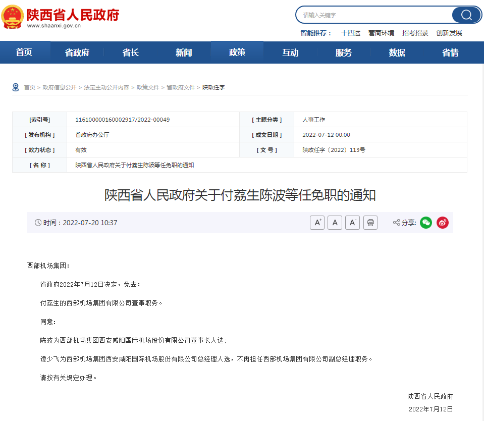Switch to the 数据 tab
Screen dimensions: 484x421
click(x=397, y=52)
